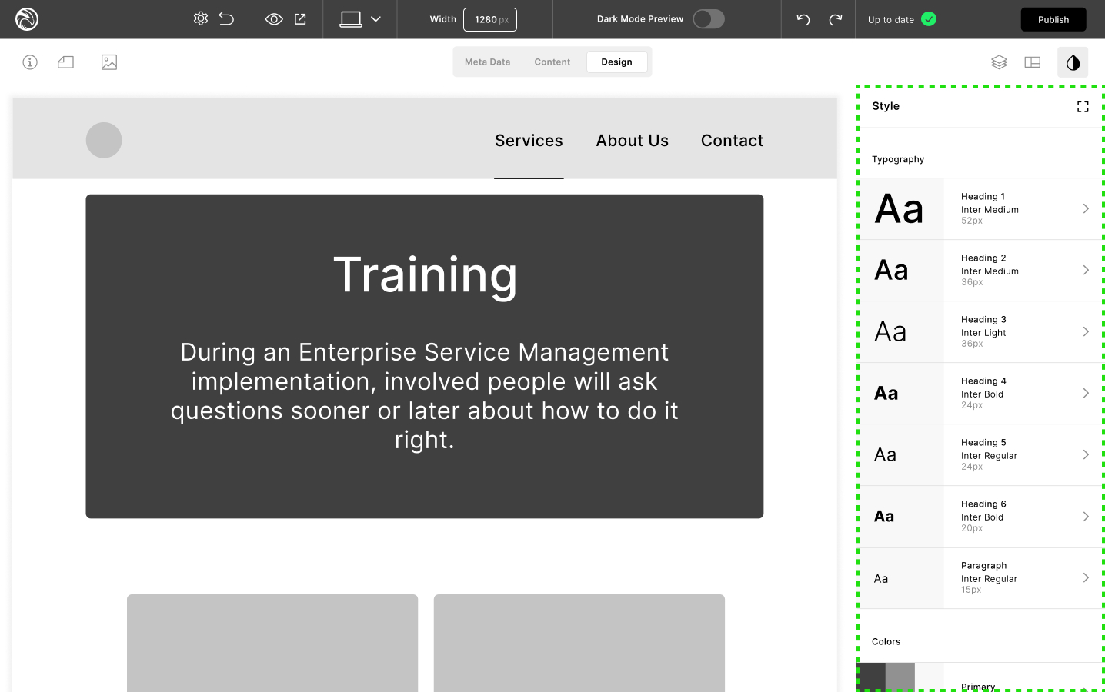The height and width of the screenshot is (692, 1105).
Task: Expand Paragraph typography settings
Action: [1085, 577]
